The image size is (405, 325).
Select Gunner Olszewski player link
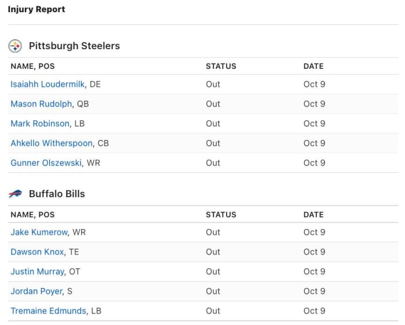46,162
